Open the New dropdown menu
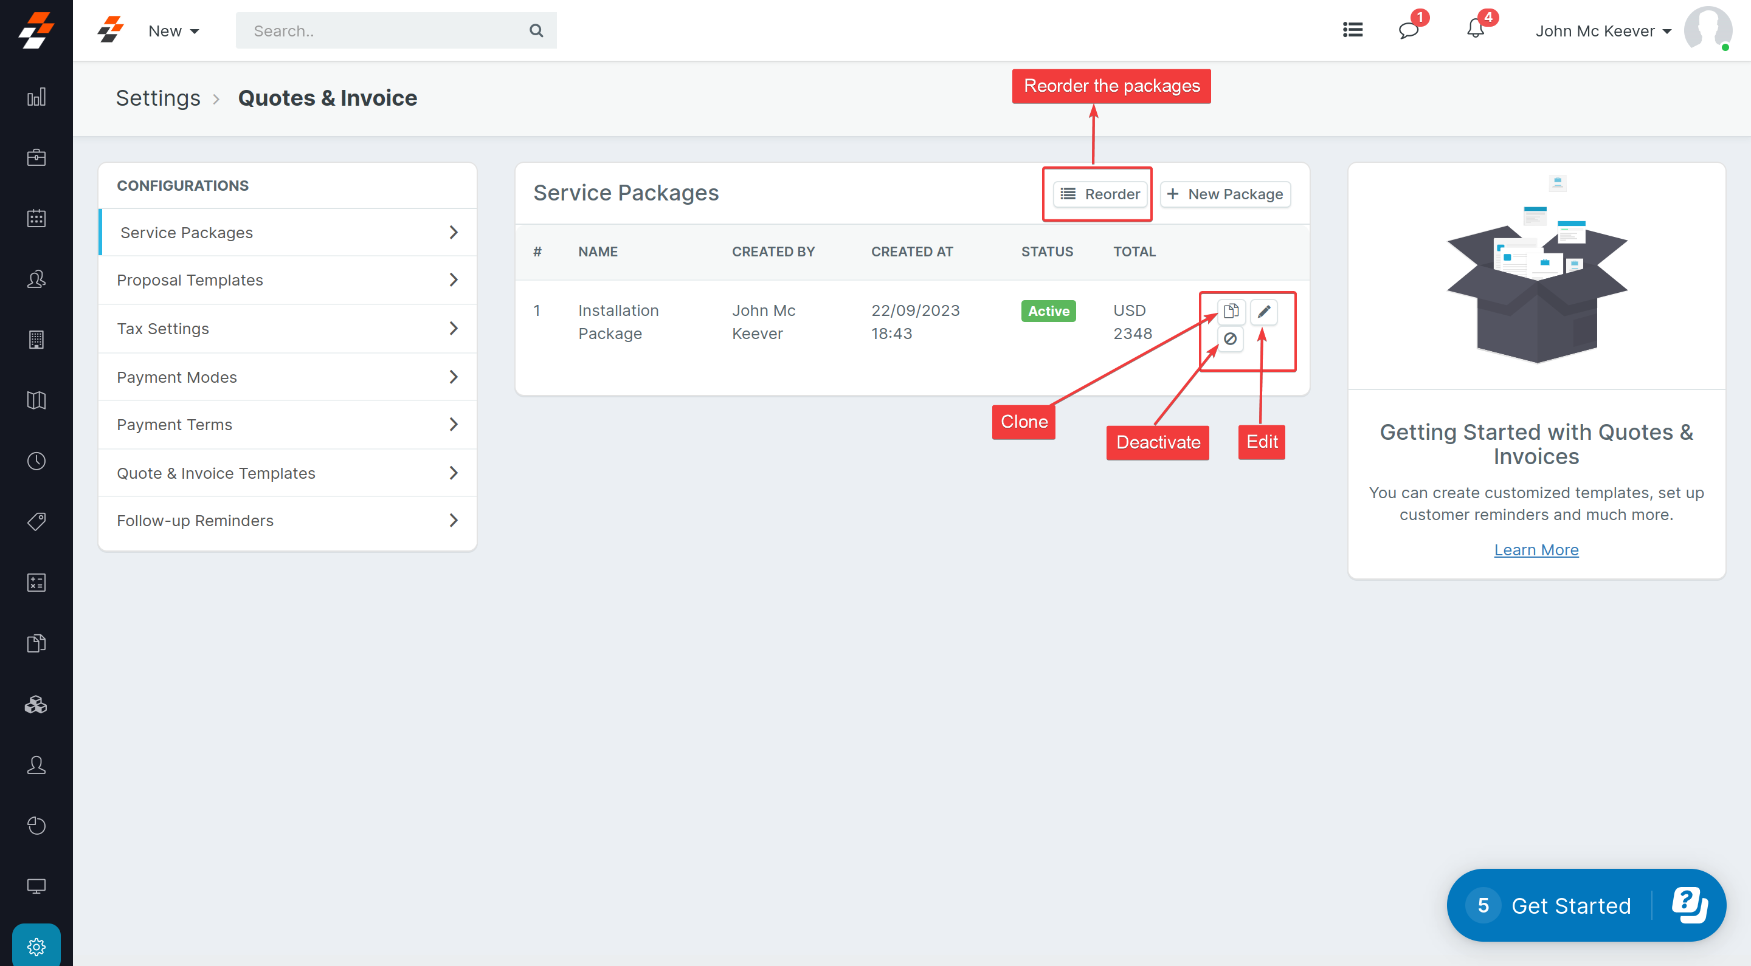The width and height of the screenshot is (1751, 966). [173, 30]
